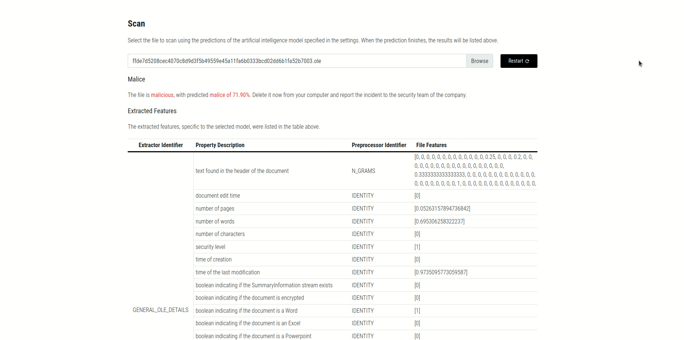Image resolution: width=684 pixels, height=340 pixels.
Task: Click 'boolean indicating if the document is encrypted'
Action: pyautogui.click(x=250, y=298)
